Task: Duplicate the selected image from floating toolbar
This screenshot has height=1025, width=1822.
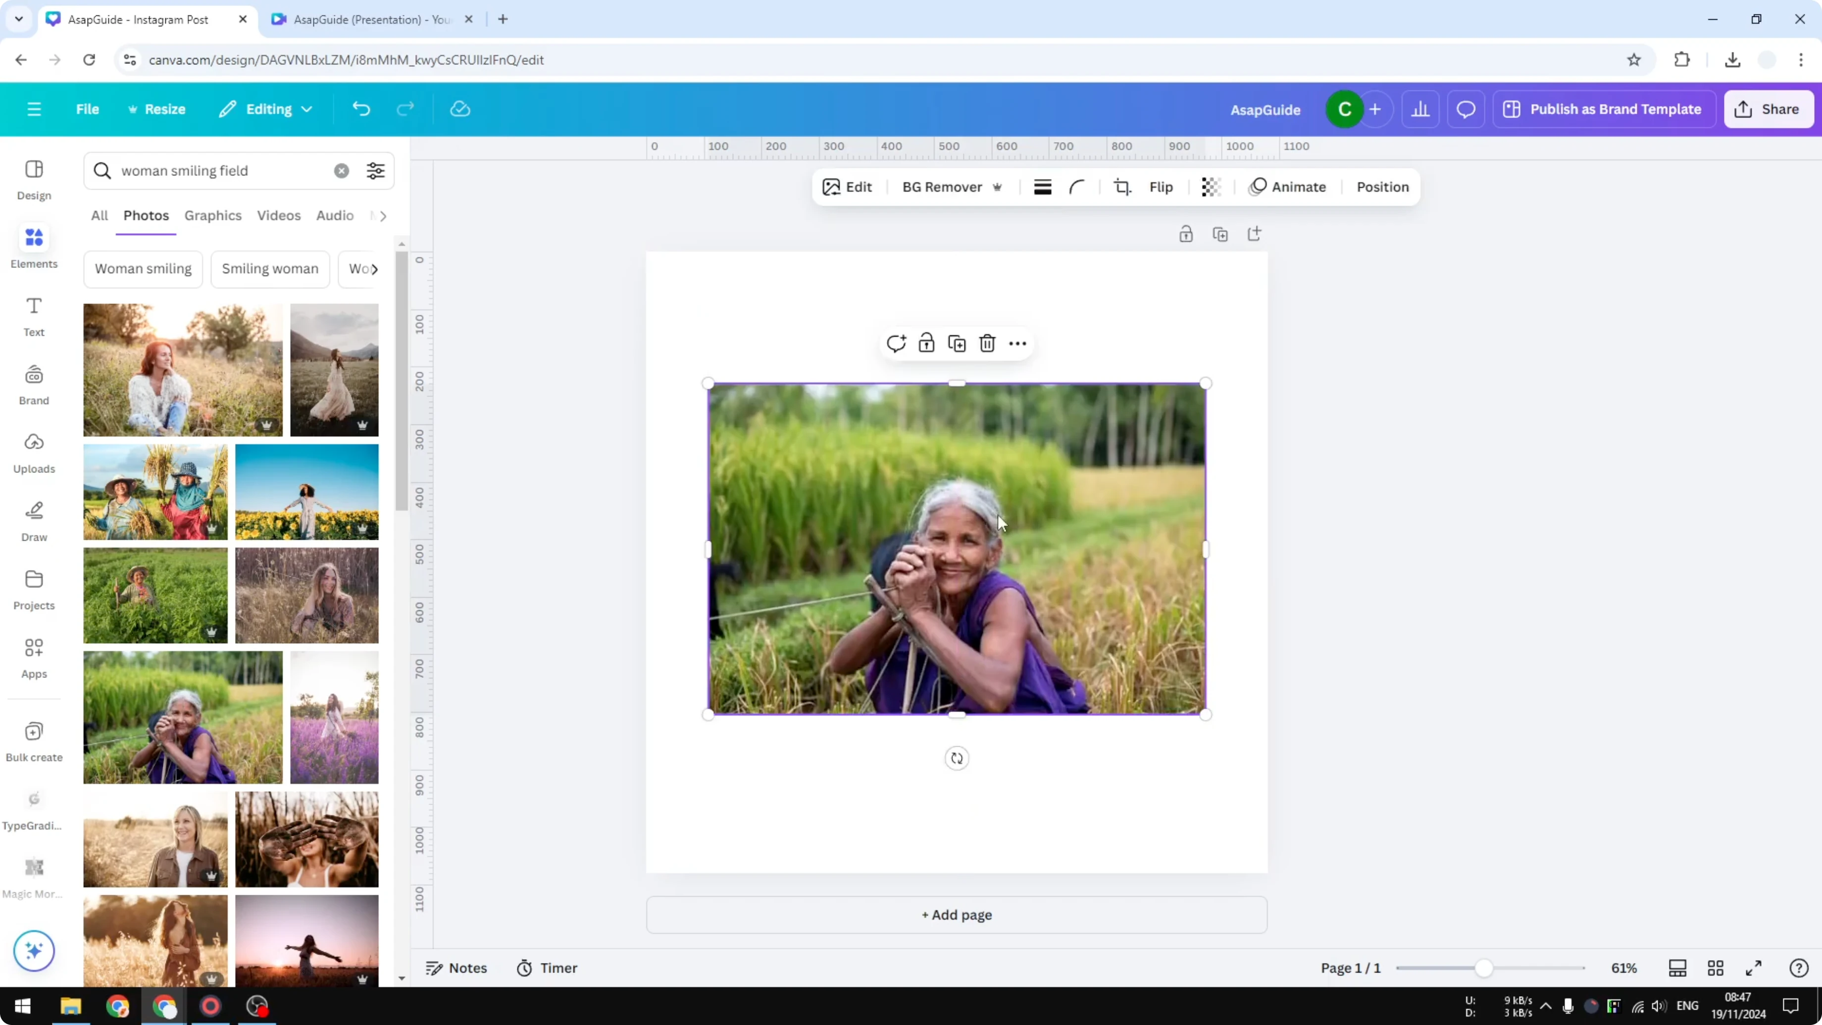Action: (956, 344)
